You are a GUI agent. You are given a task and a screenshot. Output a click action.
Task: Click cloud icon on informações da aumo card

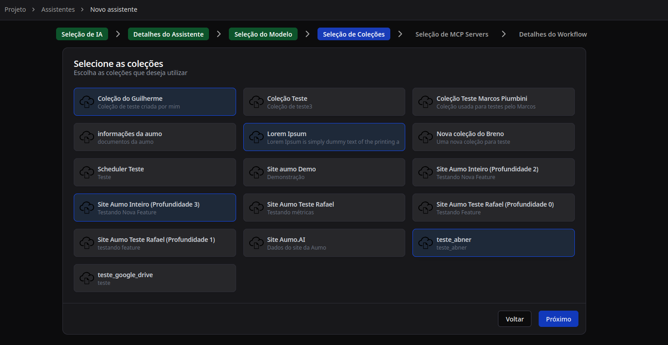coord(87,137)
